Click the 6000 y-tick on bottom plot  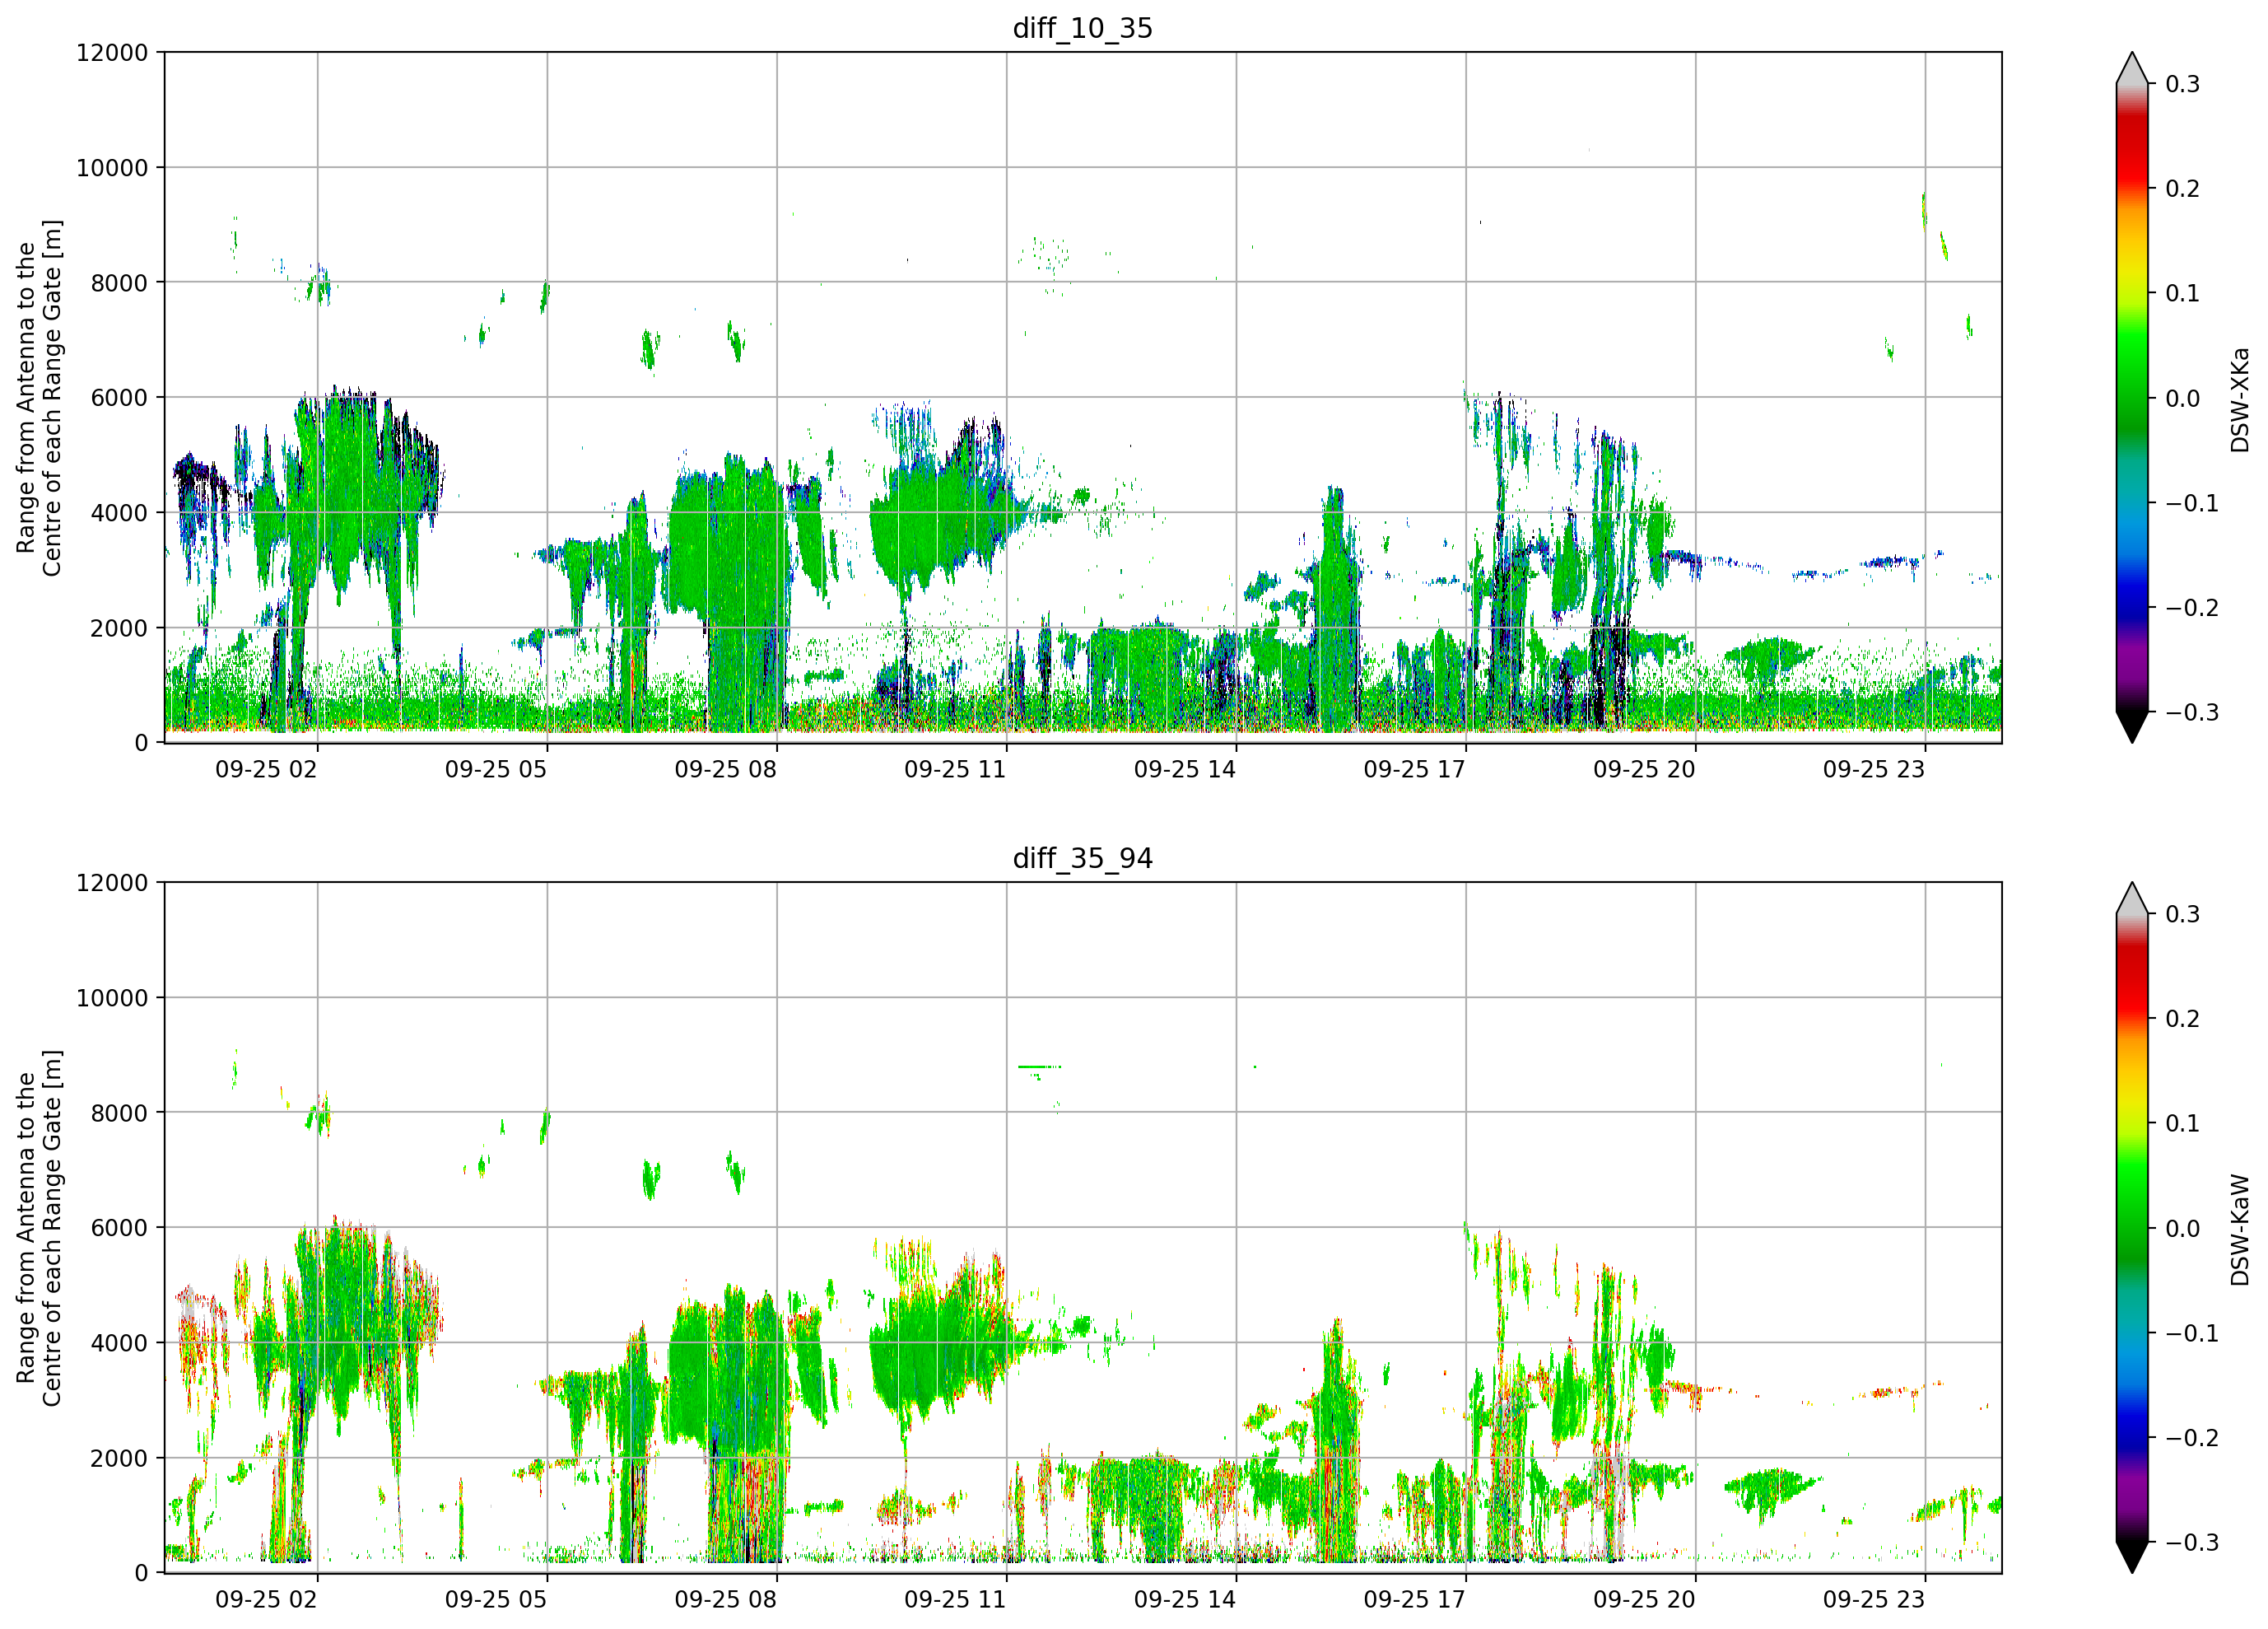119,1229
